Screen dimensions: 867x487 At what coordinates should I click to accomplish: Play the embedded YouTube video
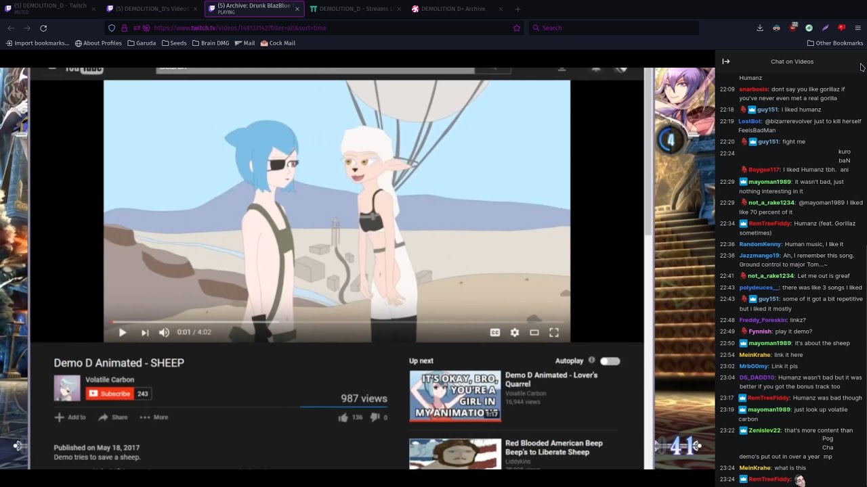coord(123,332)
